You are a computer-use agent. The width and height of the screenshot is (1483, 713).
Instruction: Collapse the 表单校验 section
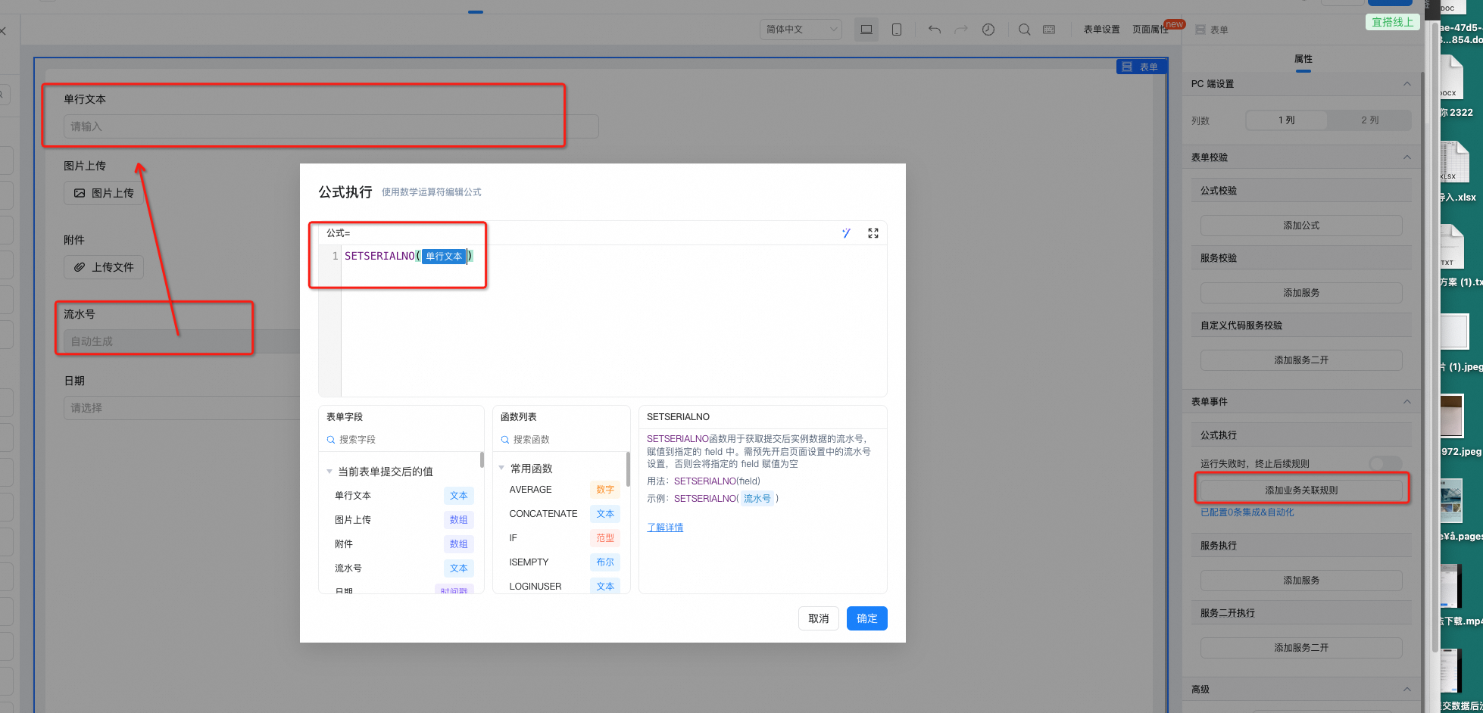click(x=1407, y=157)
